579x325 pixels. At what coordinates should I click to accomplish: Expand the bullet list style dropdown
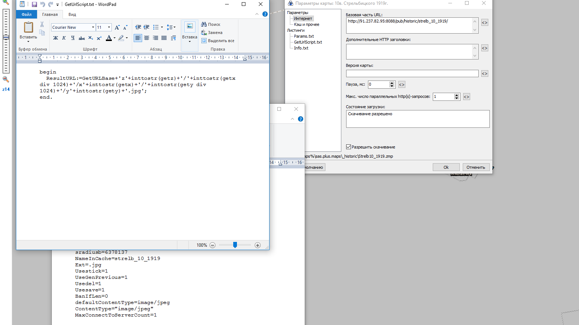click(162, 27)
